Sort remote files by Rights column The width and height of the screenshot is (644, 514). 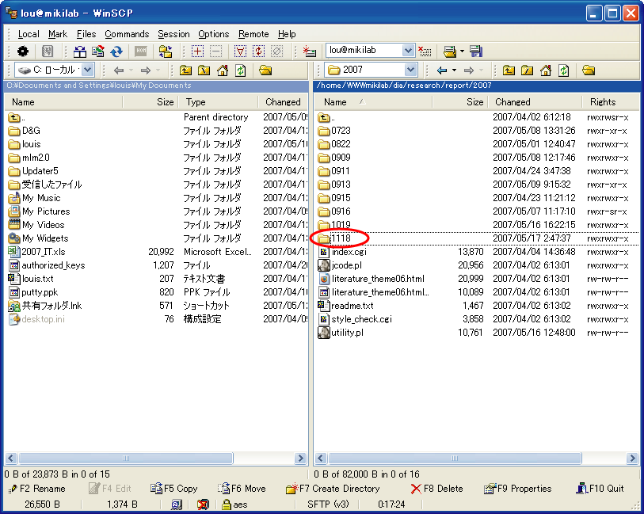[x=612, y=102]
